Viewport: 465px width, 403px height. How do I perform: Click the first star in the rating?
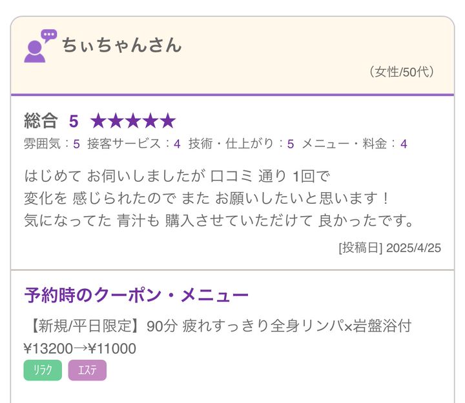98,121
